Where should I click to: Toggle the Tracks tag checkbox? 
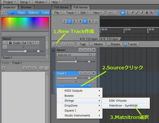[125, 44]
